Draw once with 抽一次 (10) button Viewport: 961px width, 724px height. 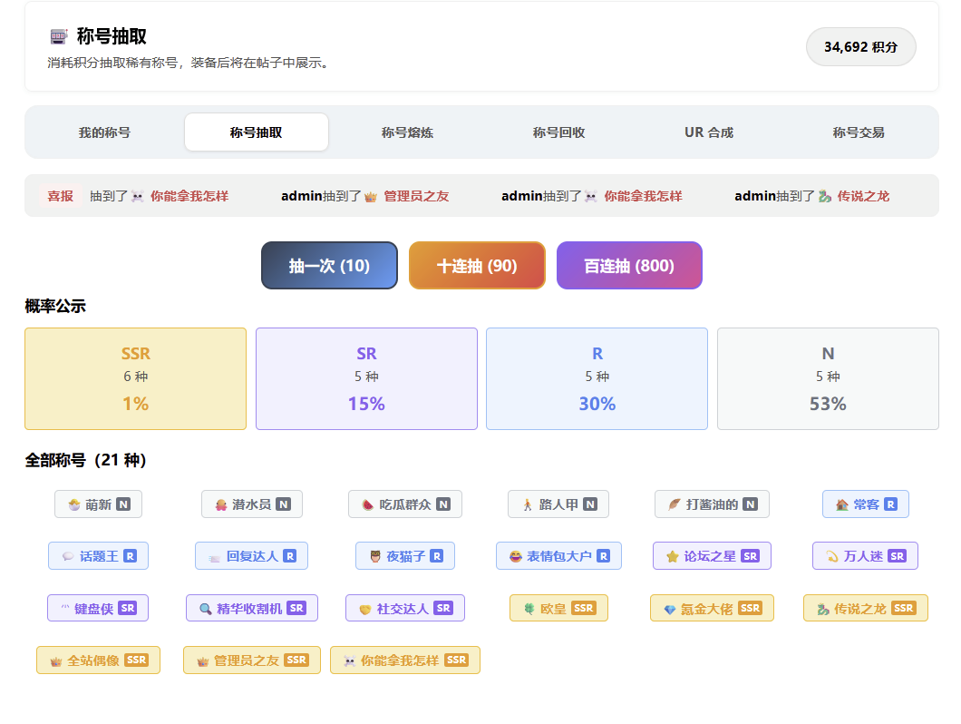coord(329,266)
